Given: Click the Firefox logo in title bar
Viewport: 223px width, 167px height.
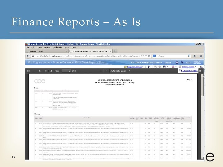Looking at the screenshot, I should click(26, 44).
